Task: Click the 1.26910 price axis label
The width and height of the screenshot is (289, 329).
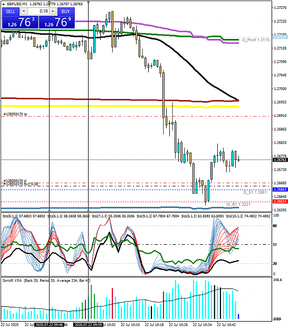Action: pos(280,116)
